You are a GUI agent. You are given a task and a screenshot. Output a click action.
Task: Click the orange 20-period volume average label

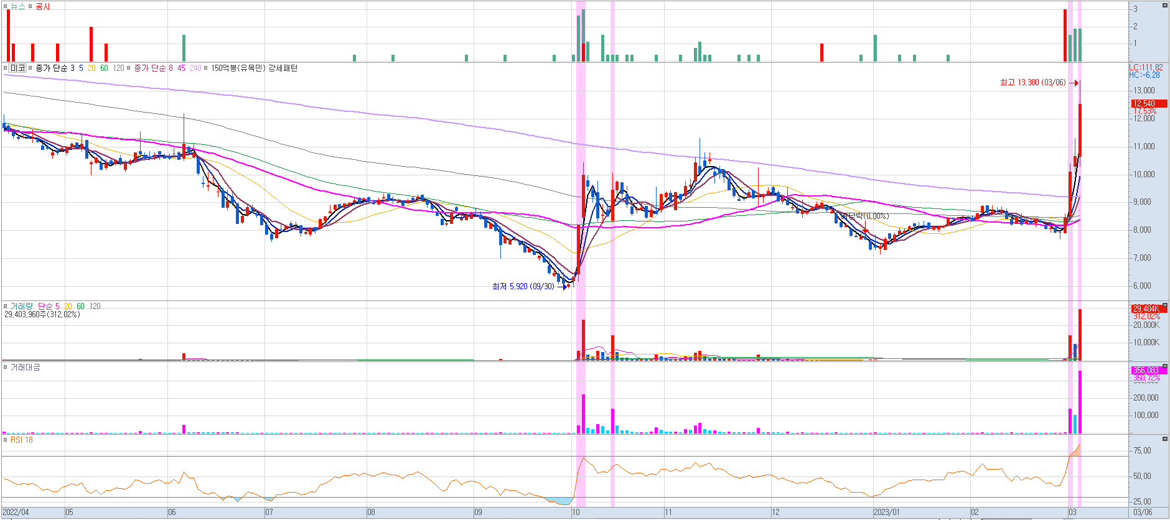pyautogui.click(x=68, y=306)
